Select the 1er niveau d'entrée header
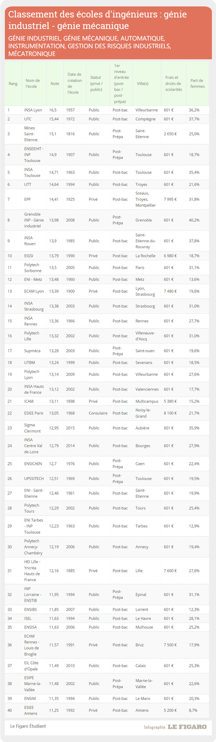 120,84
